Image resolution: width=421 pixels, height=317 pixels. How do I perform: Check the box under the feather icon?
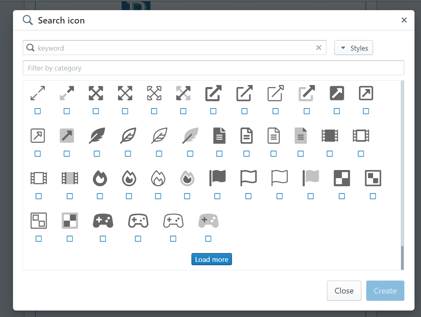[x=96, y=153]
